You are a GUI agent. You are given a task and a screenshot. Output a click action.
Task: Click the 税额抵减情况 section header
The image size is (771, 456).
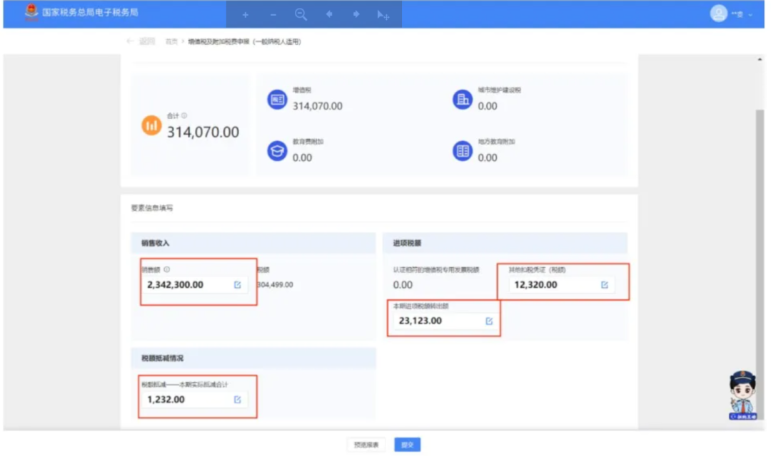tap(253, 358)
